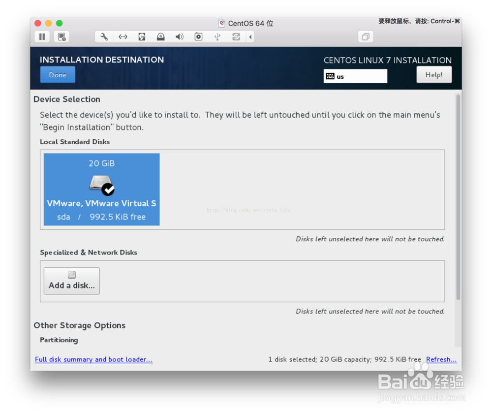This screenshot has height=414, width=492.
Task: Click the keyboard icon beside us
Action: pos(330,76)
